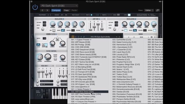Adjust the Oscillator A1 Pan knob

tap(82, 24)
